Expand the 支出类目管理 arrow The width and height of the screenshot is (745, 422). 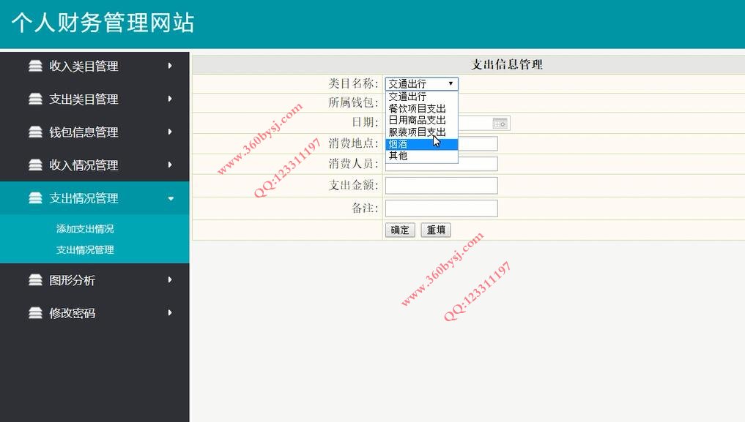point(170,99)
